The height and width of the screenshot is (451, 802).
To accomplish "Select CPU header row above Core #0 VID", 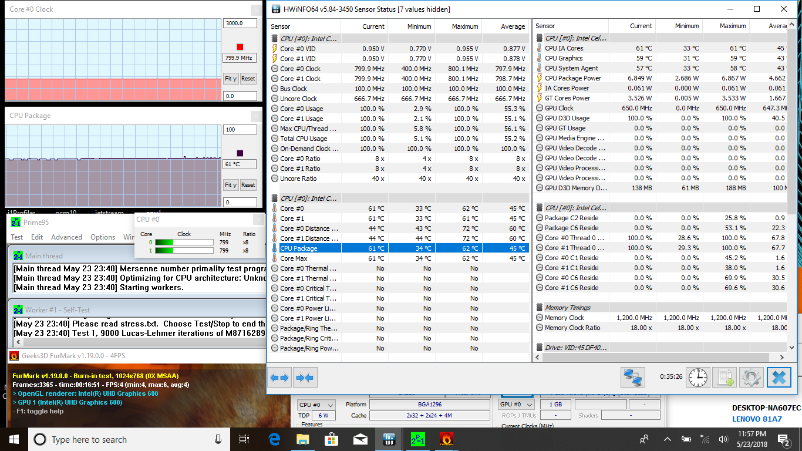I will 399,39.
